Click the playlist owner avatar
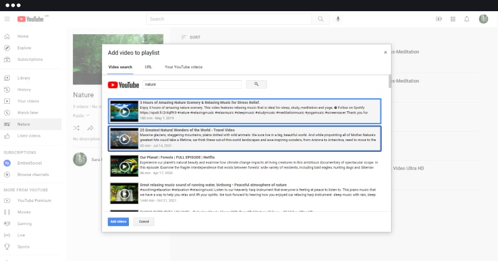This screenshot has height=261, width=498. pos(80,160)
